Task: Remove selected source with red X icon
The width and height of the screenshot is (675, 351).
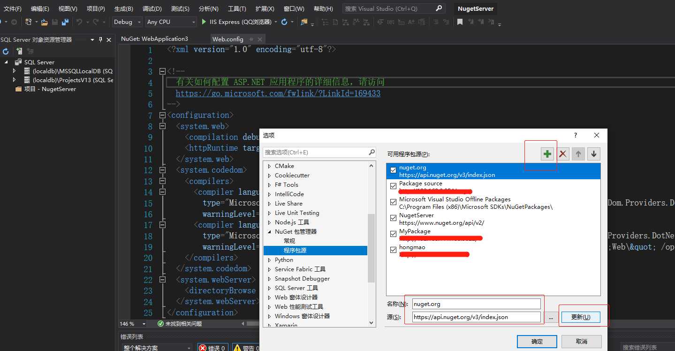Action: (x=563, y=154)
